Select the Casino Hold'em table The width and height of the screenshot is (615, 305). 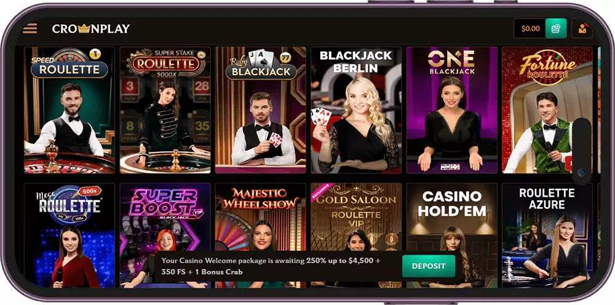(x=452, y=236)
